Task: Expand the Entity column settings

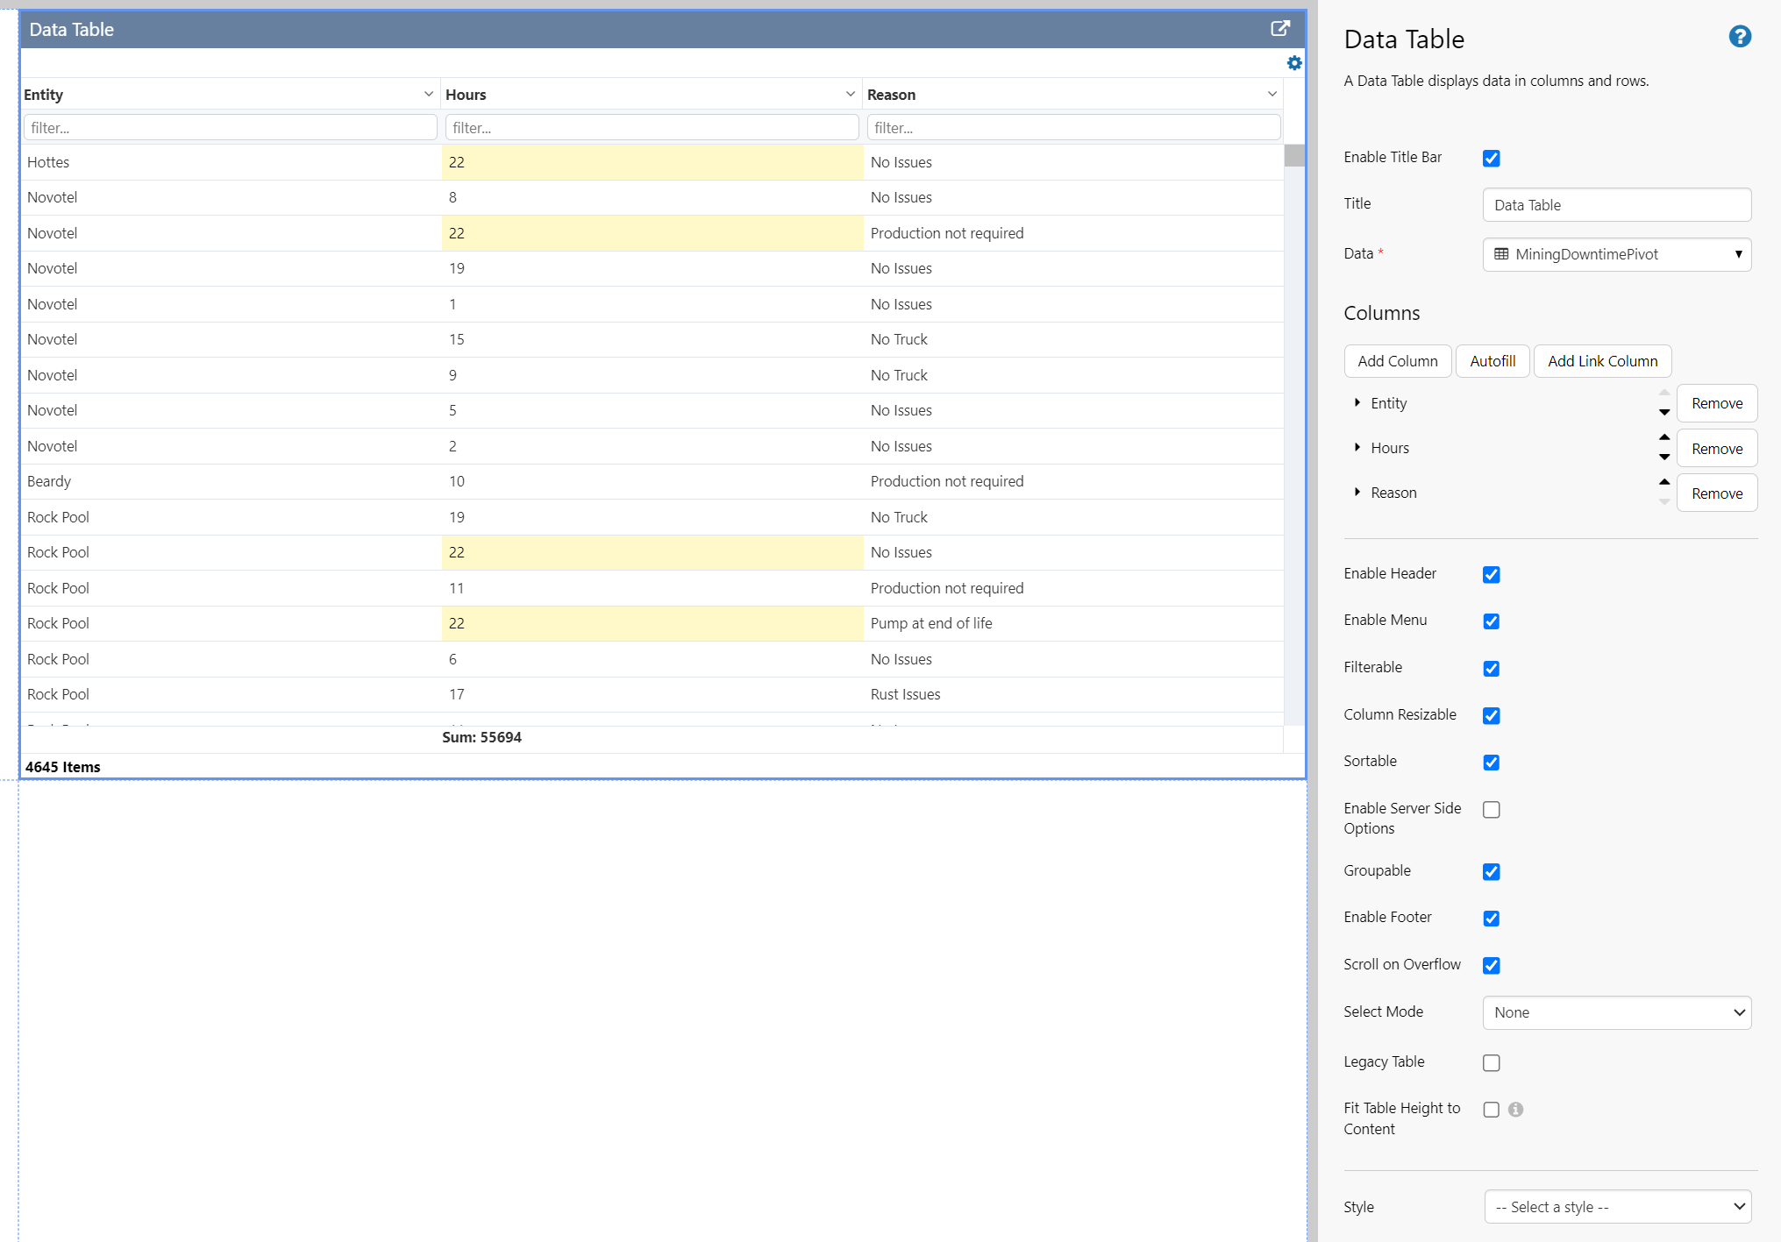Action: point(1357,403)
